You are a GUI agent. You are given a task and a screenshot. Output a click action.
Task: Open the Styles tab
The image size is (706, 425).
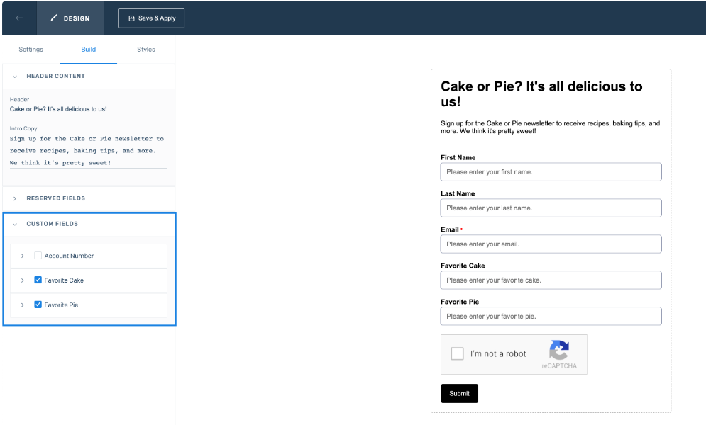(x=146, y=50)
